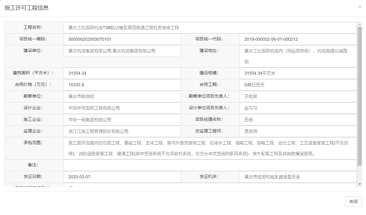The width and height of the screenshot is (366, 215).
Task: Click the scrollbar up arrow
Action: pyautogui.click(x=360, y=24)
